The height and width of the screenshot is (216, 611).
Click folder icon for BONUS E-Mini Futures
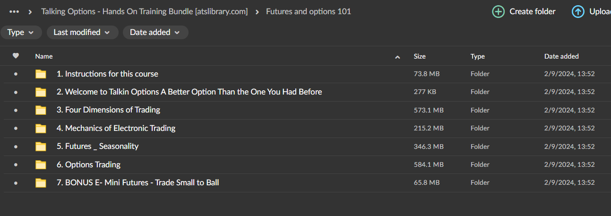41,183
